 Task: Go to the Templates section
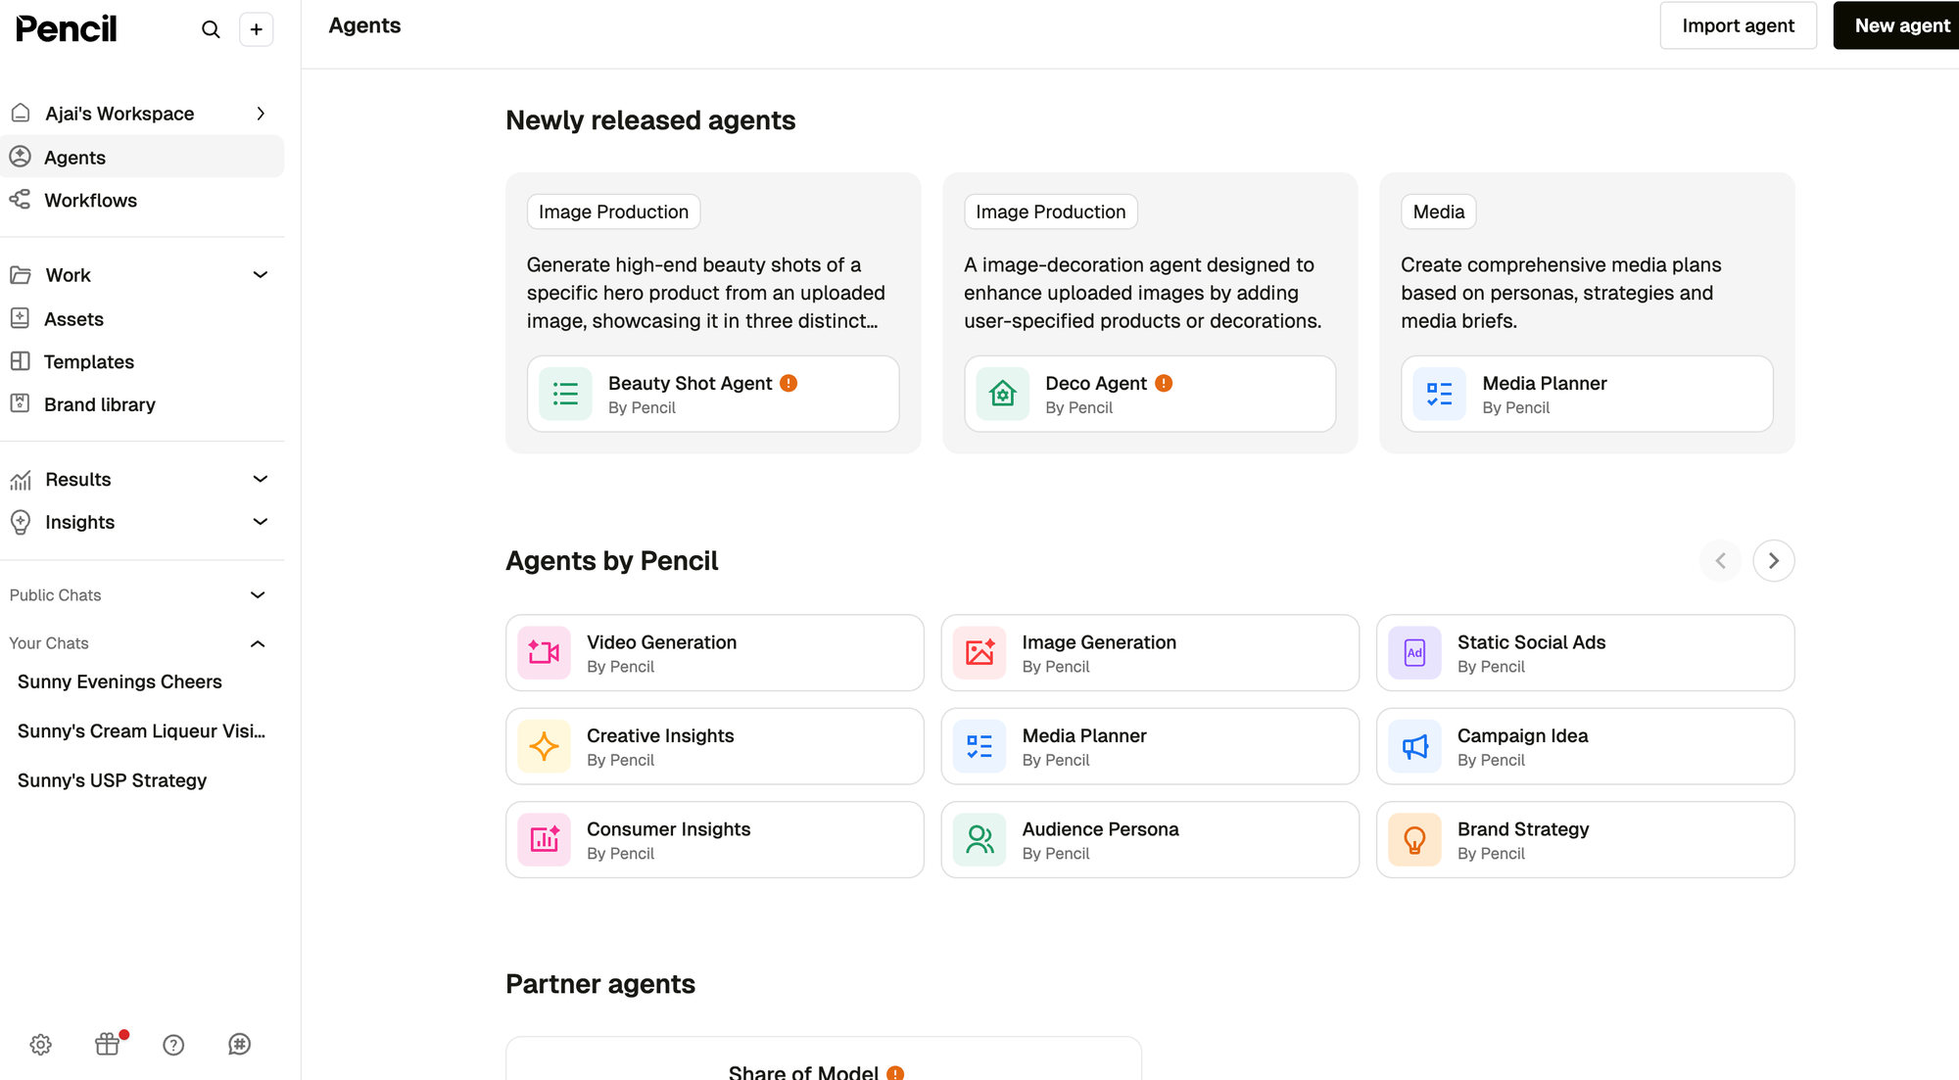coord(89,361)
